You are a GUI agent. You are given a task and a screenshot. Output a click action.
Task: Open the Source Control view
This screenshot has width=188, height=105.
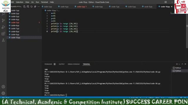[3, 21]
